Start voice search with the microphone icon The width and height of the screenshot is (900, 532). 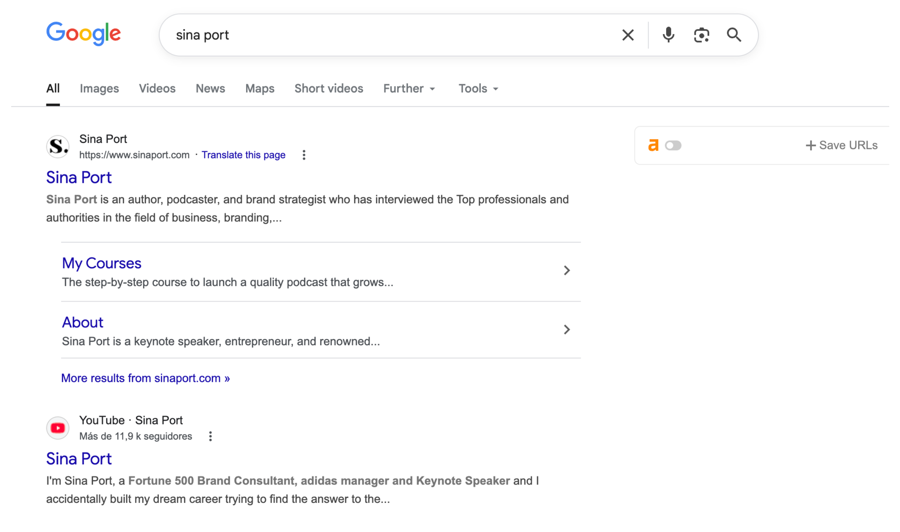[x=668, y=35]
